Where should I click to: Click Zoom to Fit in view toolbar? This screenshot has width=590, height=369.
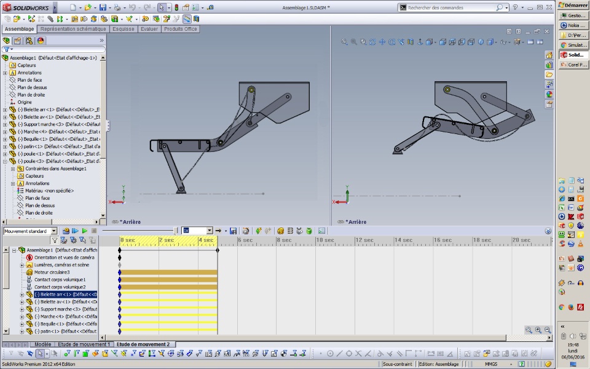[344, 42]
